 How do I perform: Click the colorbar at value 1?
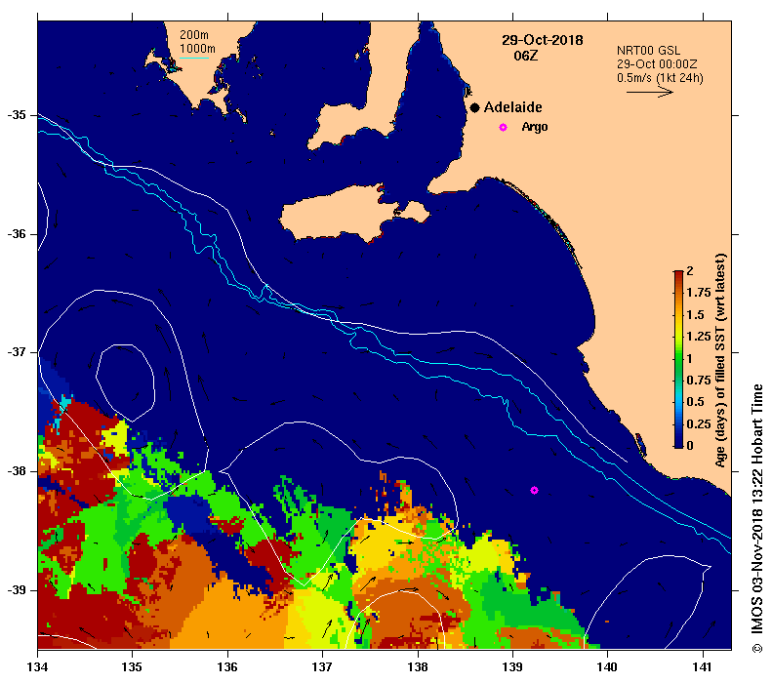point(678,358)
